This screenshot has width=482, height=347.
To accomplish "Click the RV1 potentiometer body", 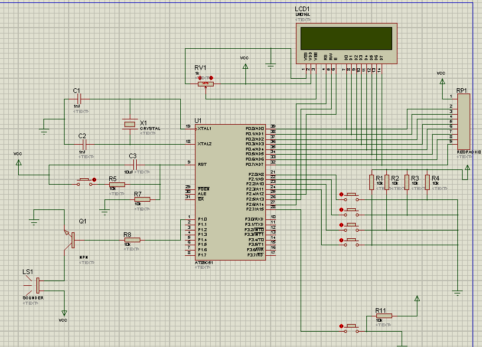I will pyautogui.click(x=205, y=84).
